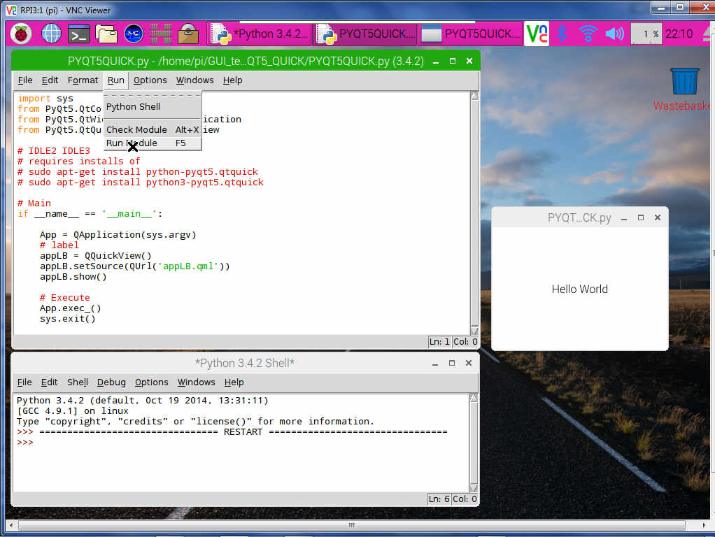Image resolution: width=715 pixels, height=537 pixels.
Task: Click the volume speaker icon
Action: pos(614,33)
